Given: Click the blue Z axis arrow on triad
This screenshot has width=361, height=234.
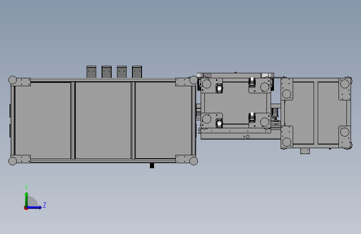Looking at the screenshot, I should 35,207.
